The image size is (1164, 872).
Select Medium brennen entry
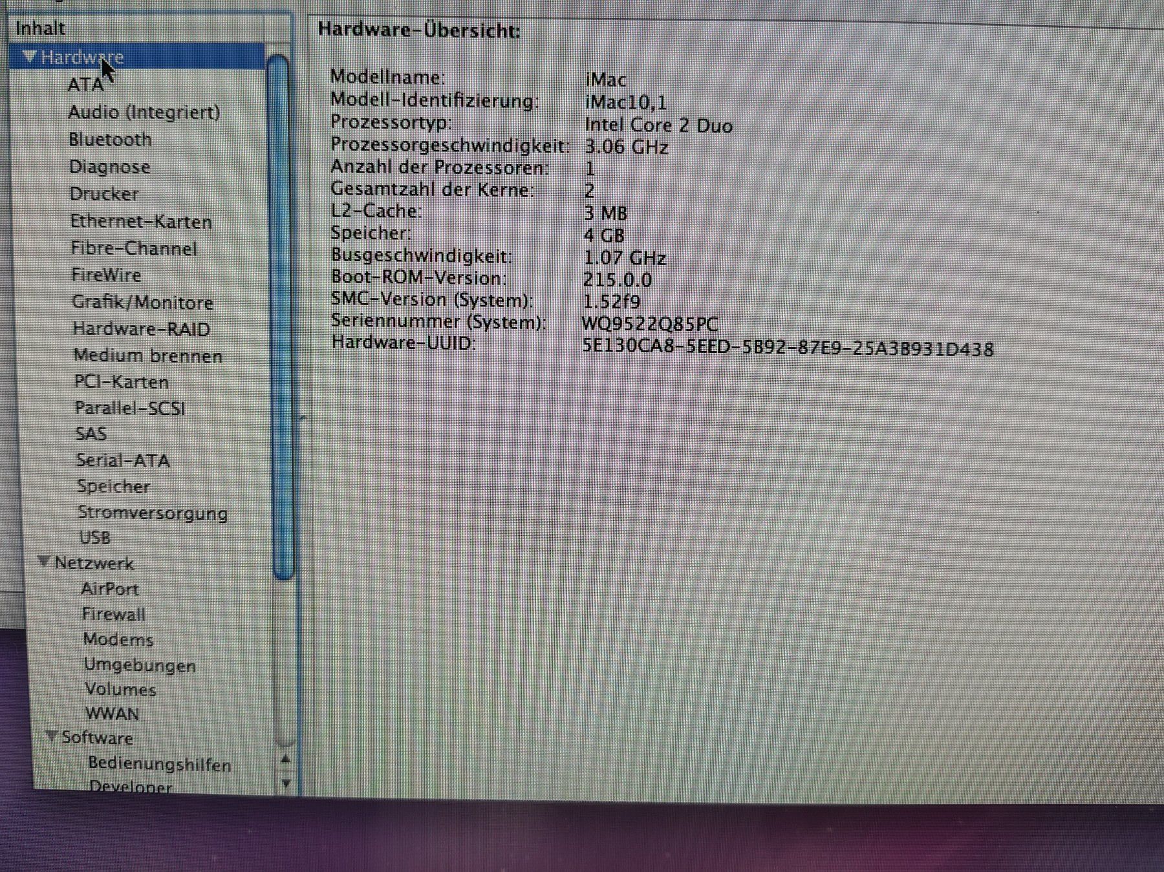[148, 356]
